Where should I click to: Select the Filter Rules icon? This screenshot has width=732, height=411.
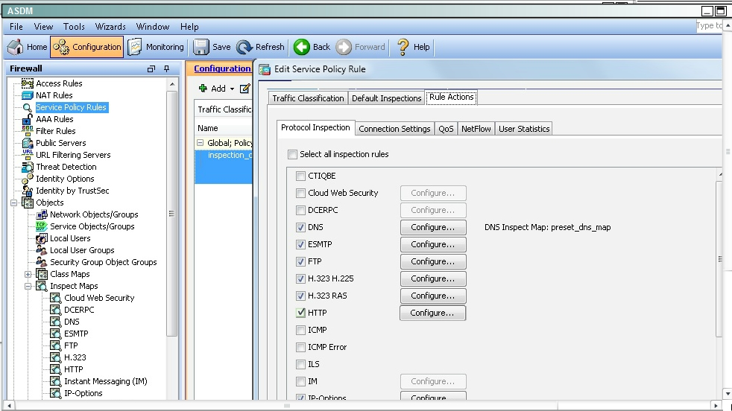click(x=28, y=131)
